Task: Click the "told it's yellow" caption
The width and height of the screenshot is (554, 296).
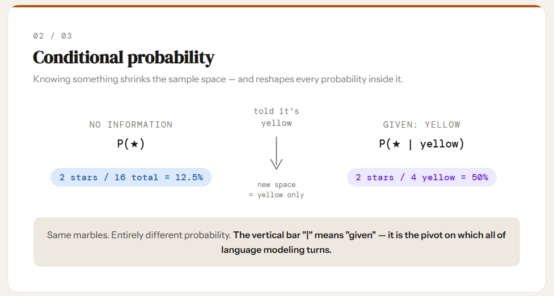Action: click(x=276, y=117)
